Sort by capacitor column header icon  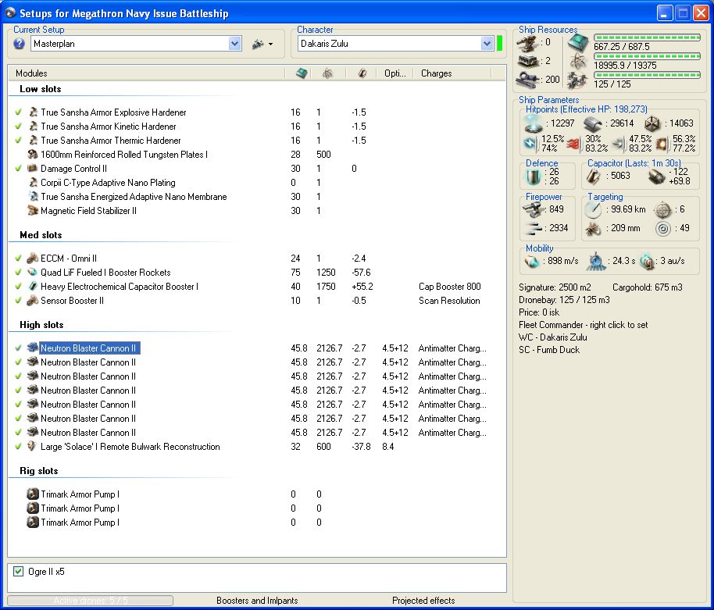click(362, 73)
